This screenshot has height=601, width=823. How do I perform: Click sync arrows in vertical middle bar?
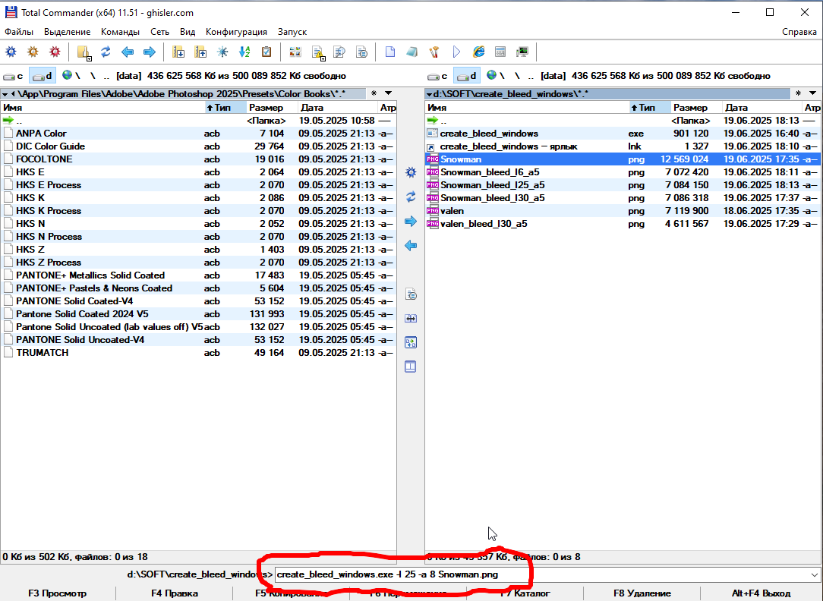click(x=411, y=197)
